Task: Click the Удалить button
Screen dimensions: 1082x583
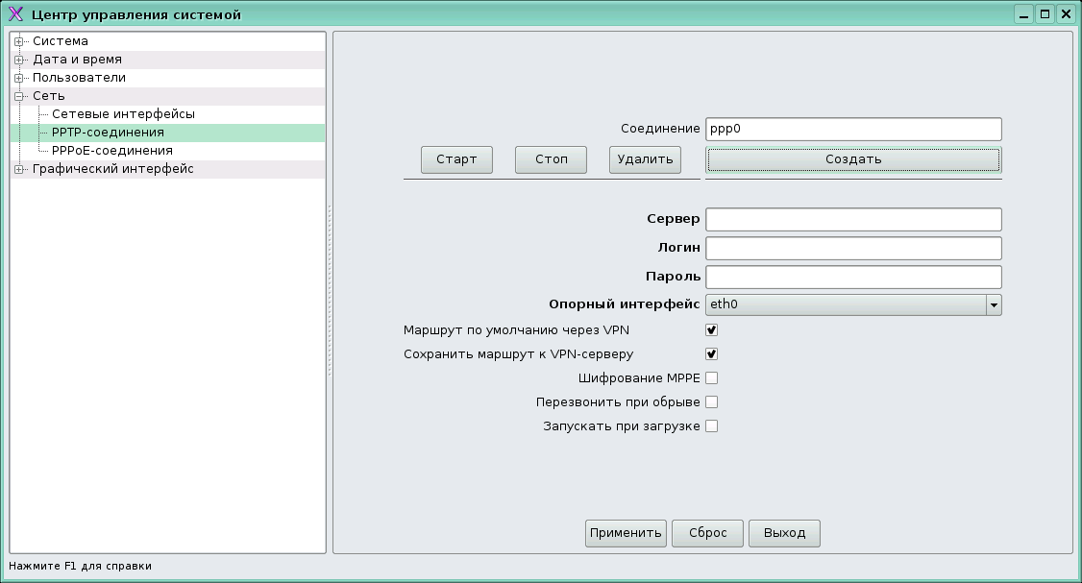Action: click(645, 159)
